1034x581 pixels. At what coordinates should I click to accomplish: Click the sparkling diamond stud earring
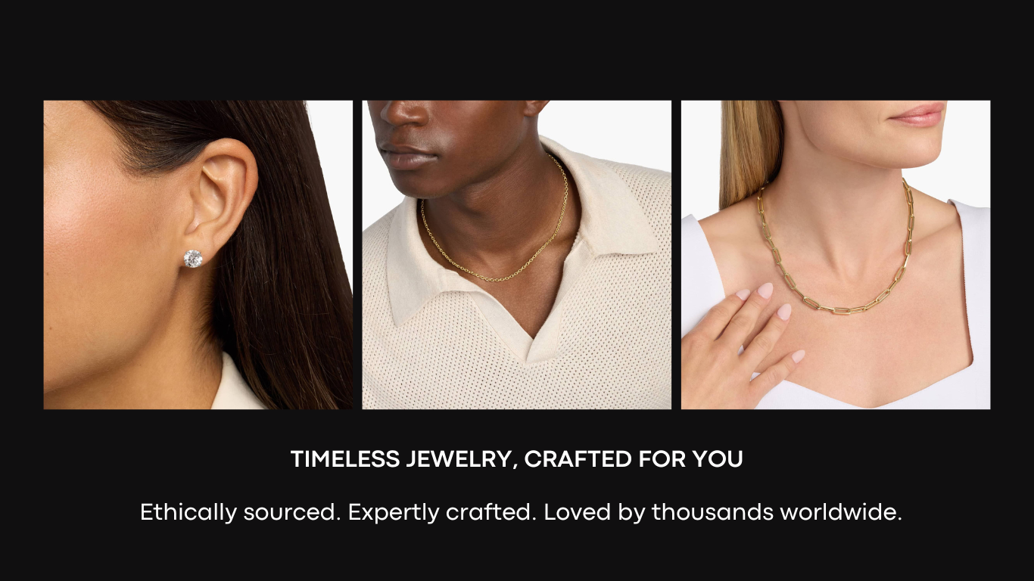point(194,259)
